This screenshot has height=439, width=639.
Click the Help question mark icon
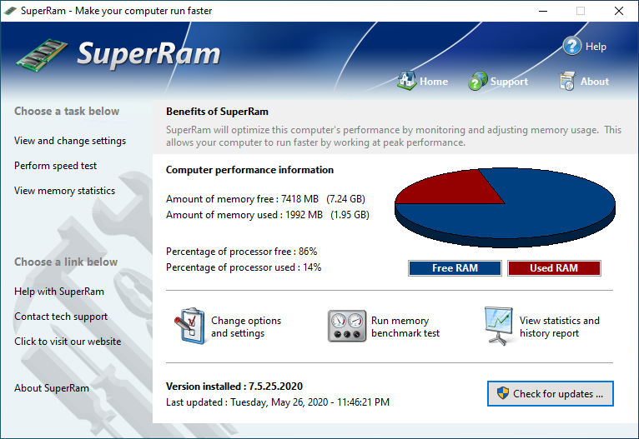[x=571, y=46]
